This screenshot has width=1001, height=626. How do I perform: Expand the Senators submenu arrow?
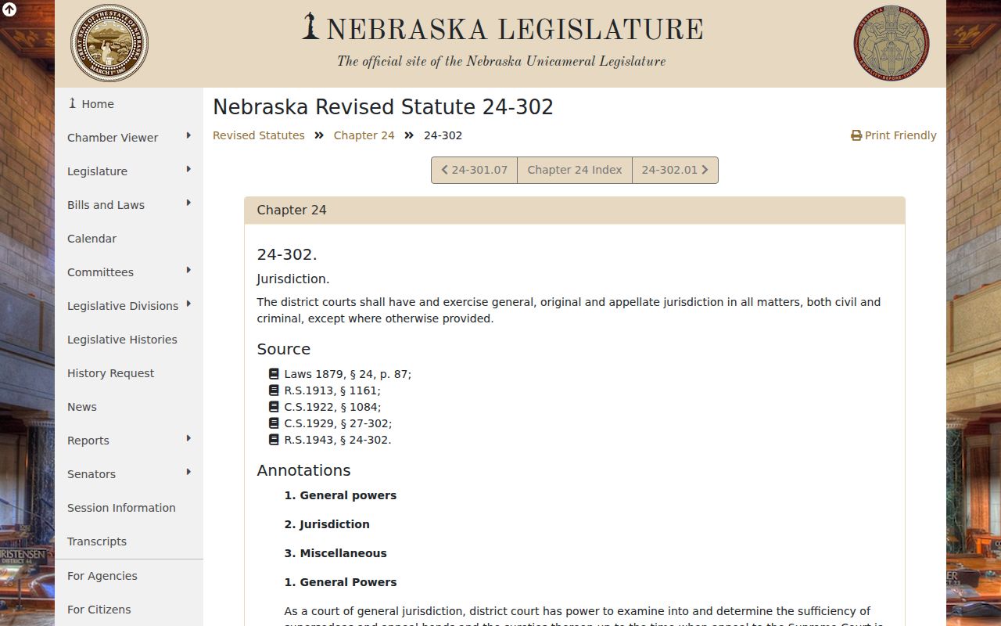coord(188,473)
